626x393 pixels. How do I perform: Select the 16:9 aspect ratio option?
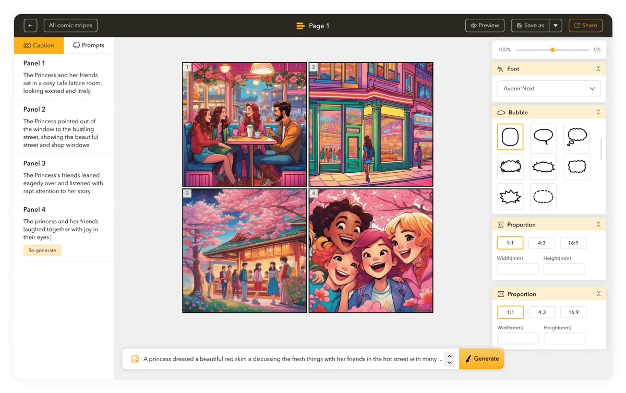[573, 243]
